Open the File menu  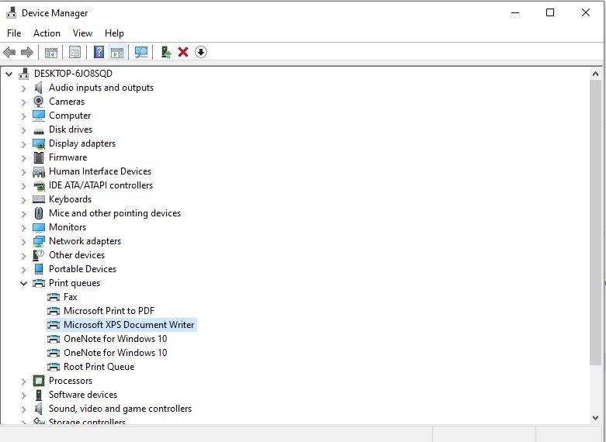(x=14, y=33)
